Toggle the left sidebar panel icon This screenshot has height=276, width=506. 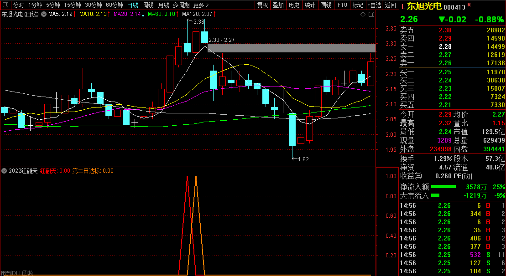pos(5,5)
